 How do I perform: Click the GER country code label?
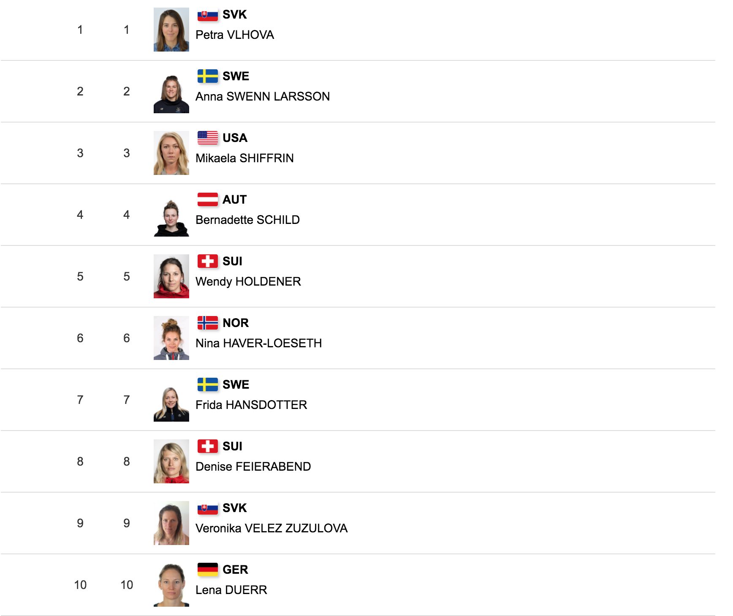(235, 570)
